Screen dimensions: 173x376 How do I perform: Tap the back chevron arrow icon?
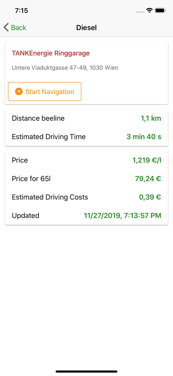point(6,27)
